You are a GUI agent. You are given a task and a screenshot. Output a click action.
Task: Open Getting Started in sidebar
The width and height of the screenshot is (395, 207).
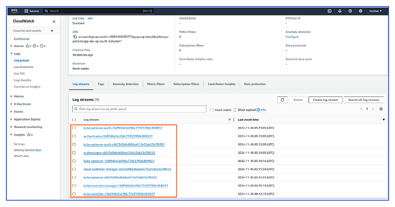click(28, 150)
